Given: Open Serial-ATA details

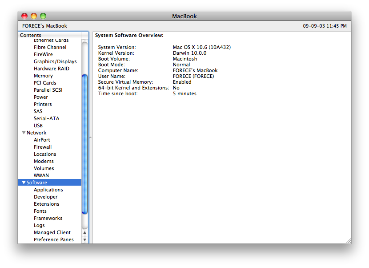Looking at the screenshot, I should 46,118.
